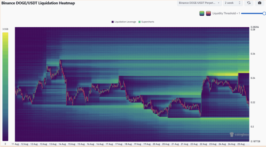The image size is (266, 147).
Task: Click the 16 Aug date axis label nearest 15 Aug
Action: coord(90,144)
